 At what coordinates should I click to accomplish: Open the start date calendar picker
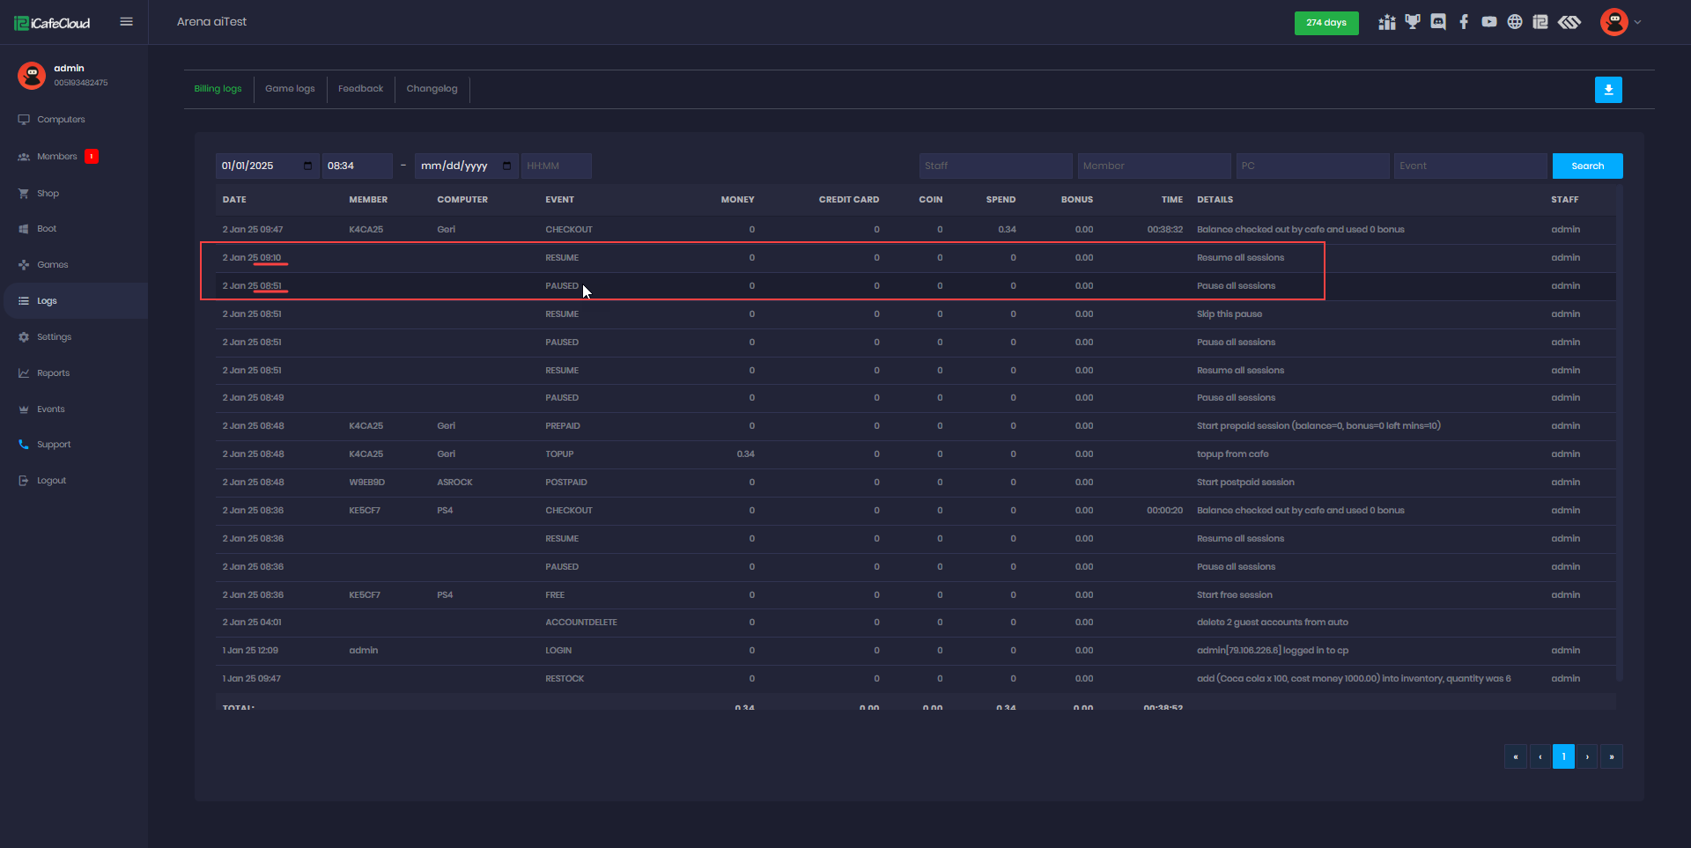tap(307, 166)
